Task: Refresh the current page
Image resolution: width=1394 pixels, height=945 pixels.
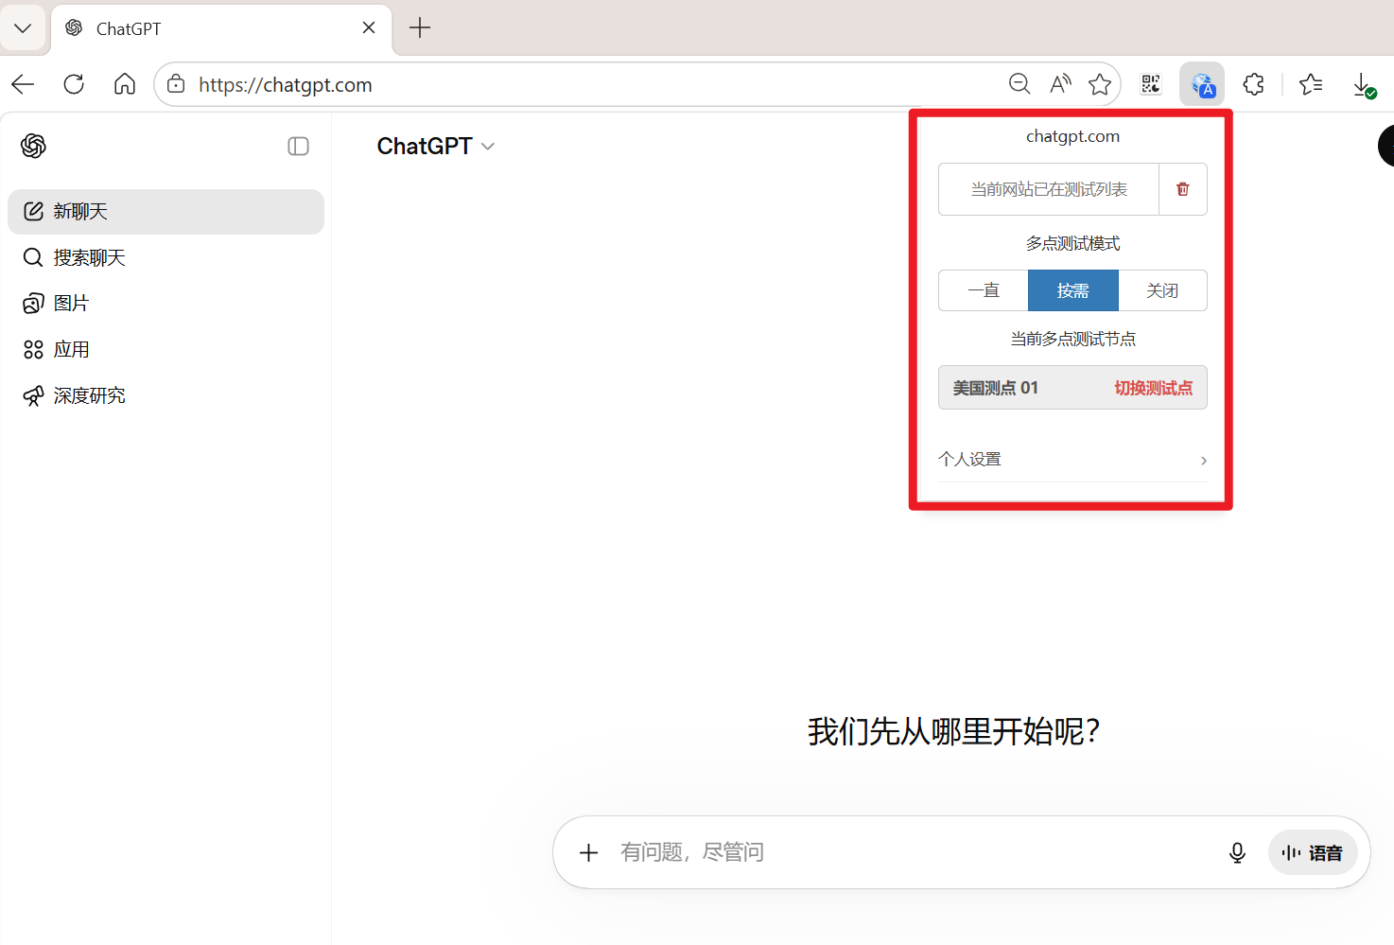Action: (74, 84)
